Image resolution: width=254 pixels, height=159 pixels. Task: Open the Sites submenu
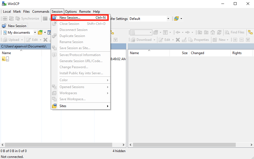pos(80,106)
